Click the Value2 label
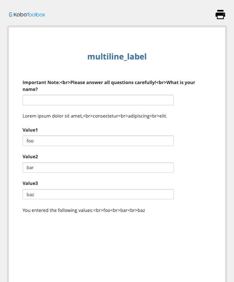The height and width of the screenshot is (282, 234). click(30, 157)
